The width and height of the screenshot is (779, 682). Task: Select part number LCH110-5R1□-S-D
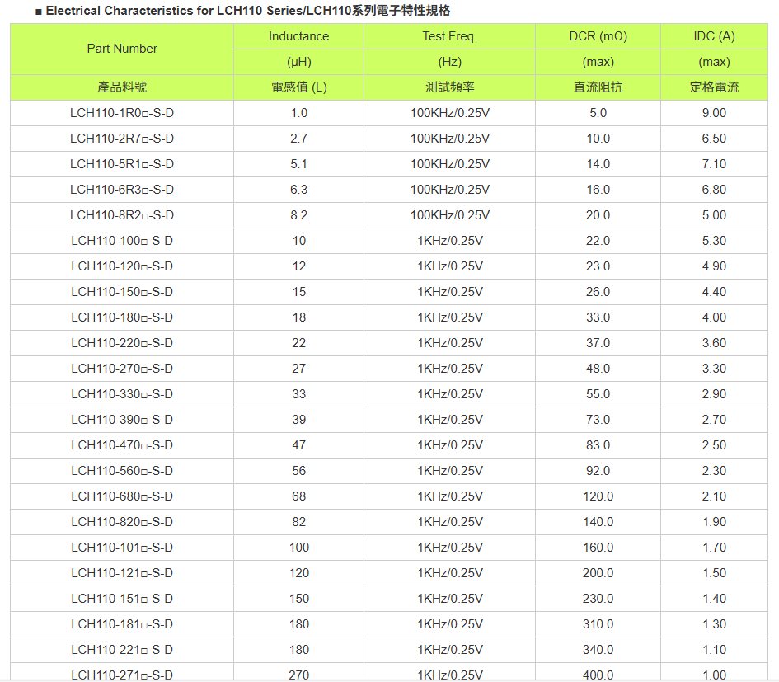(122, 164)
